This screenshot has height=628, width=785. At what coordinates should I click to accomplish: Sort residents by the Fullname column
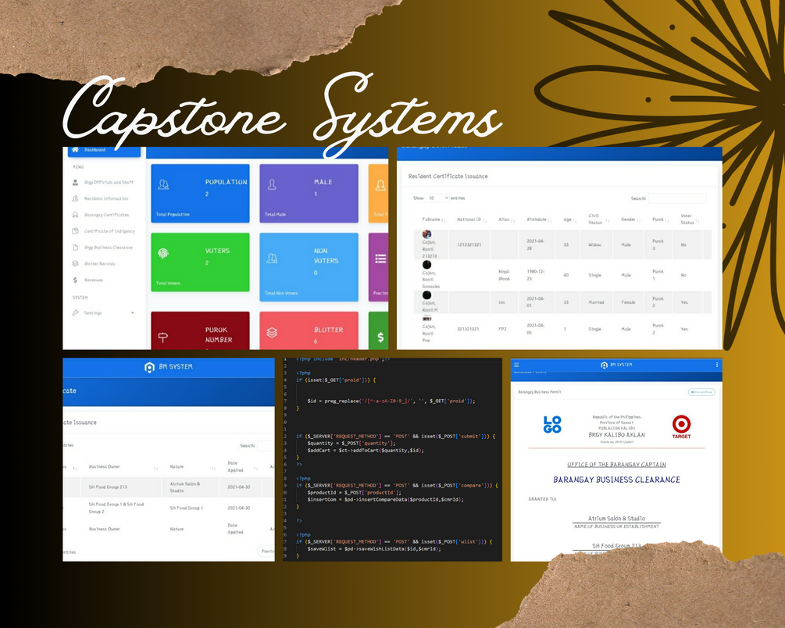click(x=434, y=219)
